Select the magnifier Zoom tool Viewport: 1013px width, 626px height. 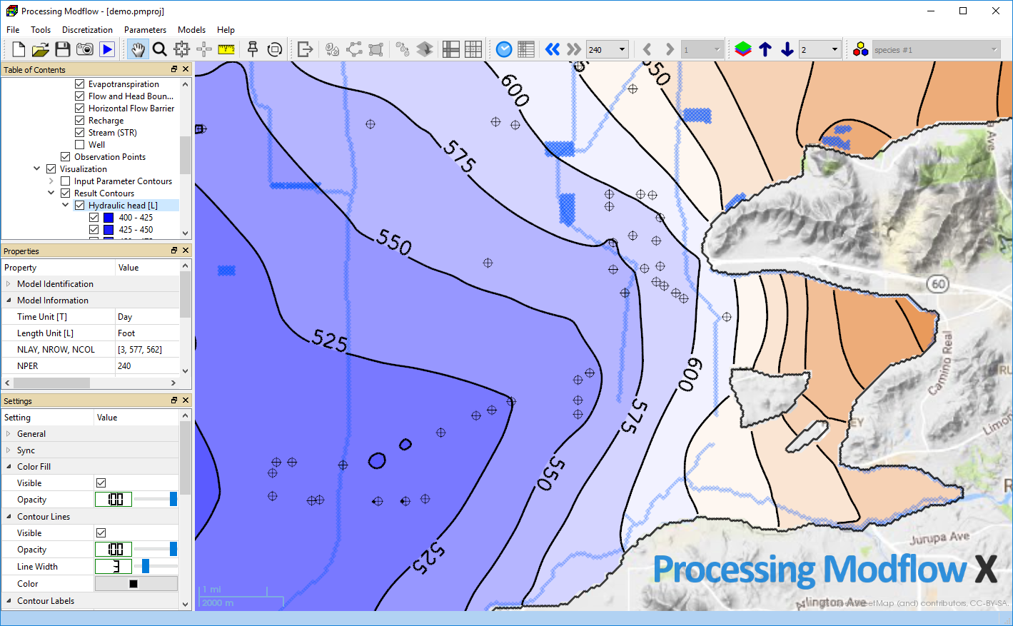point(160,49)
